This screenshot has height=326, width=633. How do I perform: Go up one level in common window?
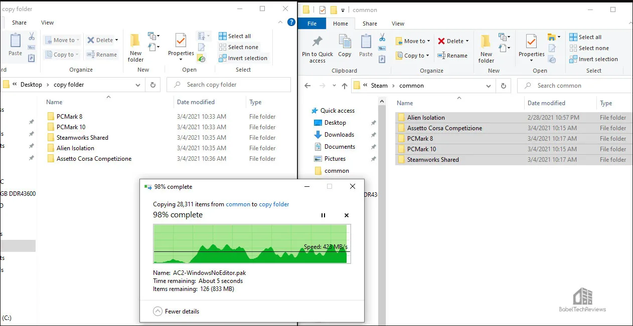345,86
